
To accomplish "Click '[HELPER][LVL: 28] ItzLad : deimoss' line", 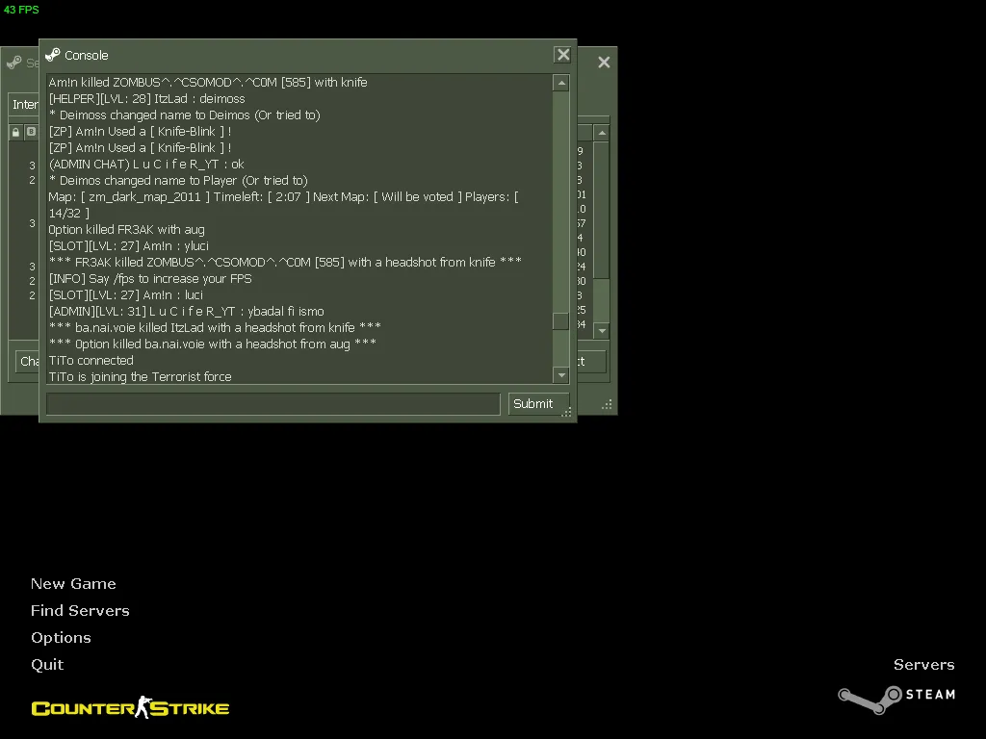I will [146, 99].
